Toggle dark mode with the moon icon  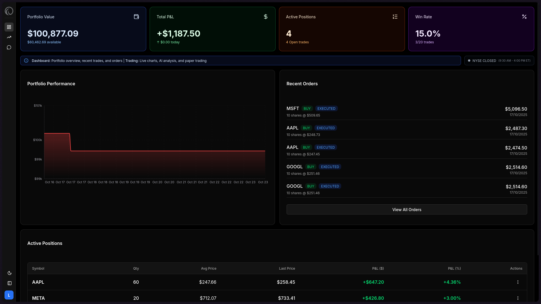point(9,273)
